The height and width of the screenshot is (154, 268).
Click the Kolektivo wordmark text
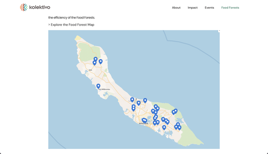(40, 8)
